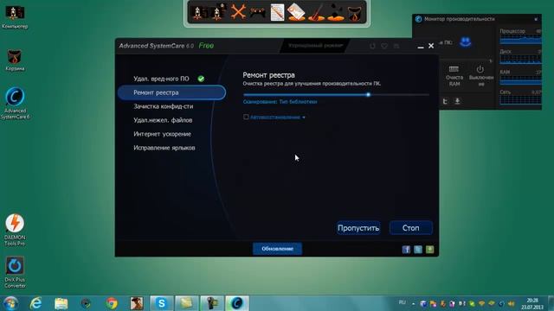The image size is (554, 311).
Task: Click the broom dock icon
Action: 316,12
